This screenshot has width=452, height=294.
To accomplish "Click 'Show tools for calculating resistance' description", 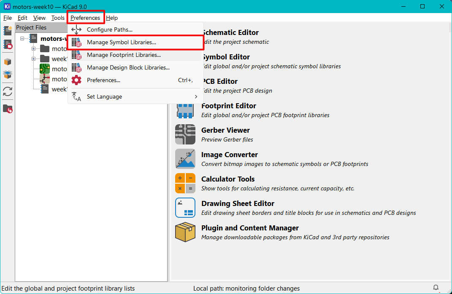I will (278, 188).
